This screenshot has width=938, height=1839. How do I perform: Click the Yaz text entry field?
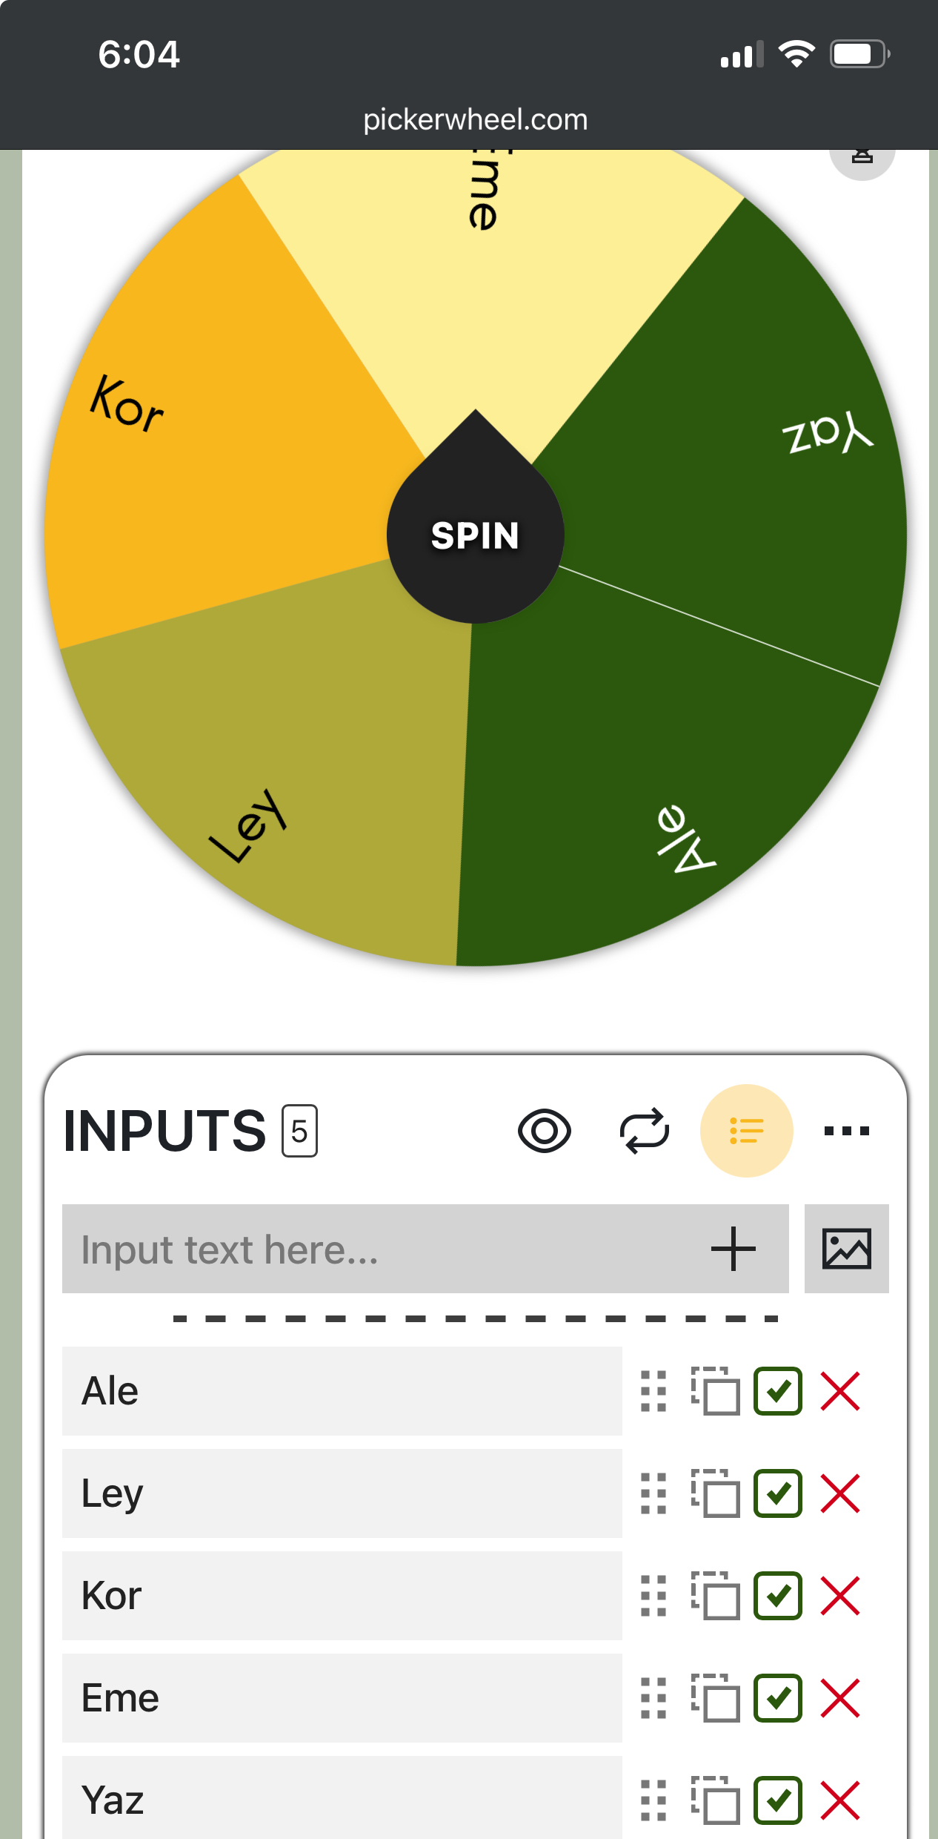[342, 1798]
